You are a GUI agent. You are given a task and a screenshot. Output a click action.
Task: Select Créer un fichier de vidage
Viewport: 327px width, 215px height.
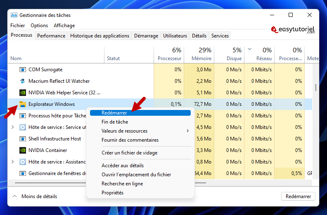pos(140,153)
